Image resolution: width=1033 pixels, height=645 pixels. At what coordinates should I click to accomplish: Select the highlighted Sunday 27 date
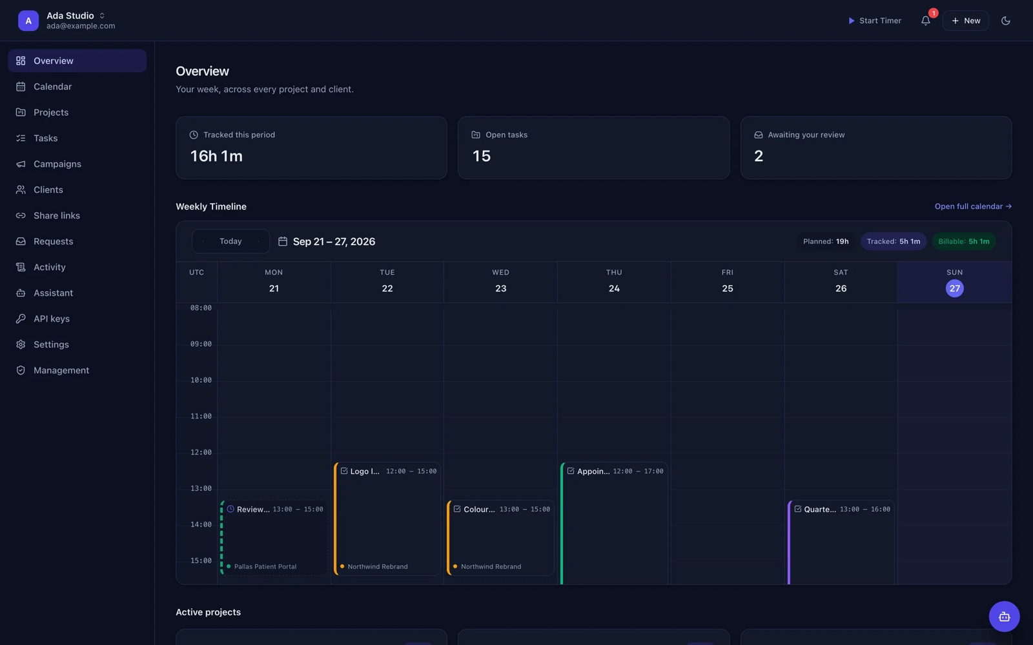[x=954, y=288]
